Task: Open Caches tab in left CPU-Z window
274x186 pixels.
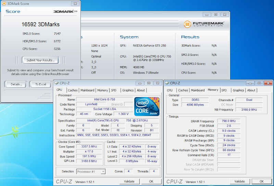Action: tap(73, 90)
